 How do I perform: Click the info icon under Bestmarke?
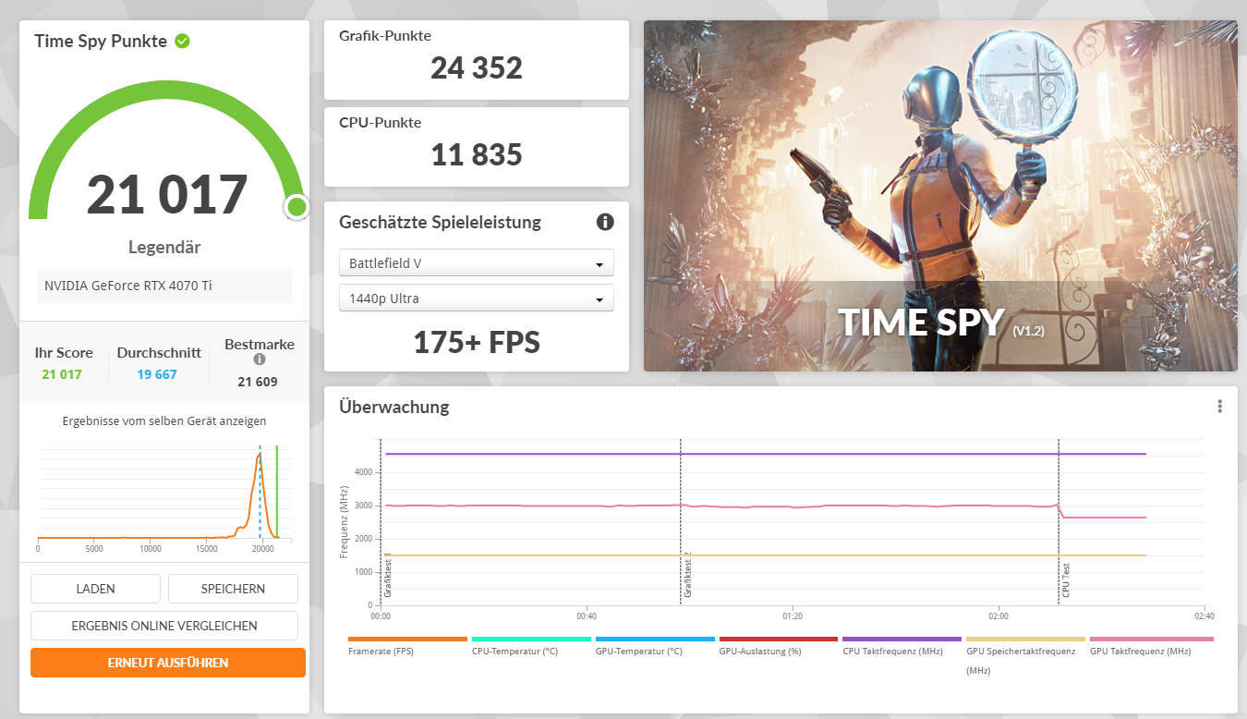click(x=260, y=359)
